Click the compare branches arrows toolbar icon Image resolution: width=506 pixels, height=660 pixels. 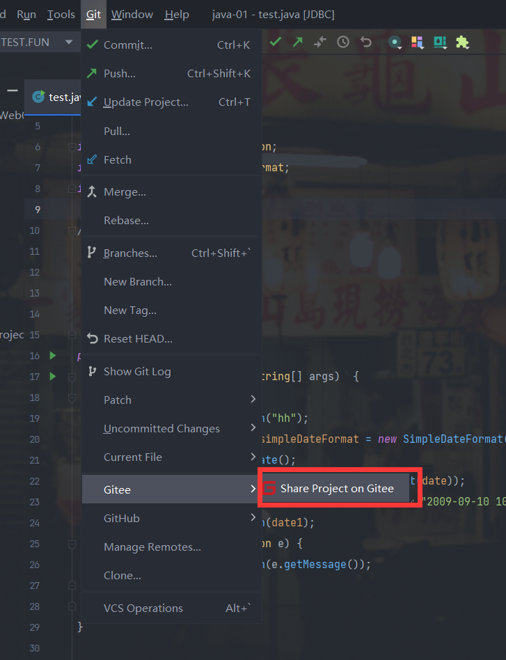320,42
